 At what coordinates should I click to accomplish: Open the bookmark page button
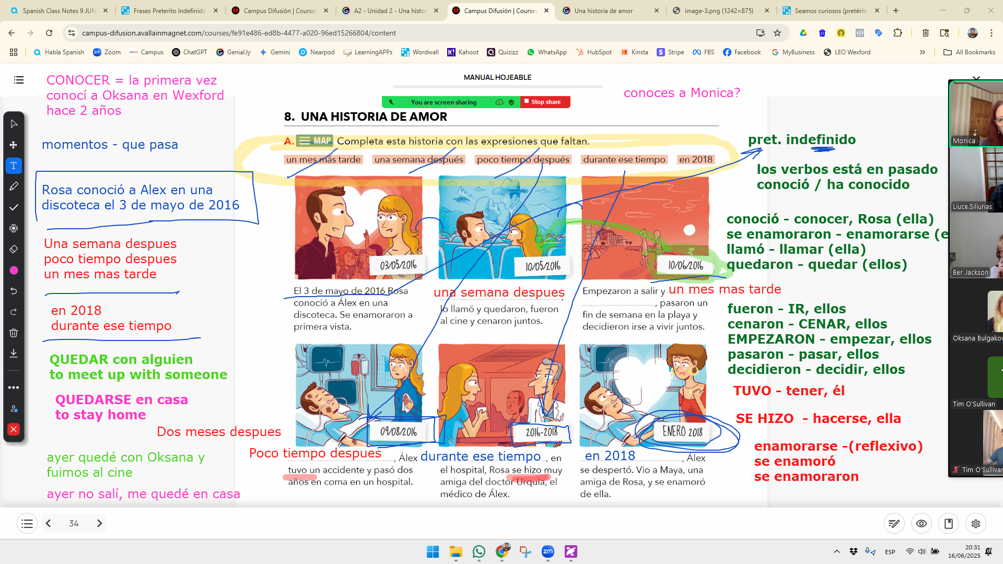949,523
